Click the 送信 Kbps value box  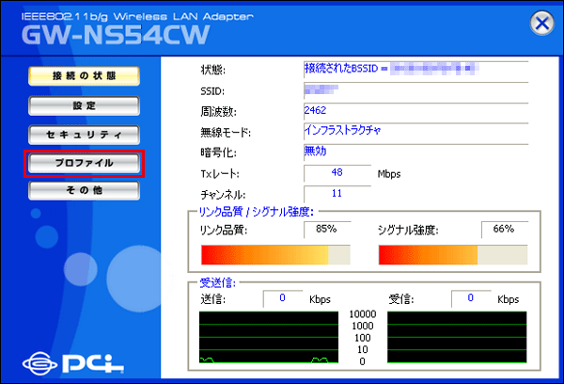click(283, 298)
